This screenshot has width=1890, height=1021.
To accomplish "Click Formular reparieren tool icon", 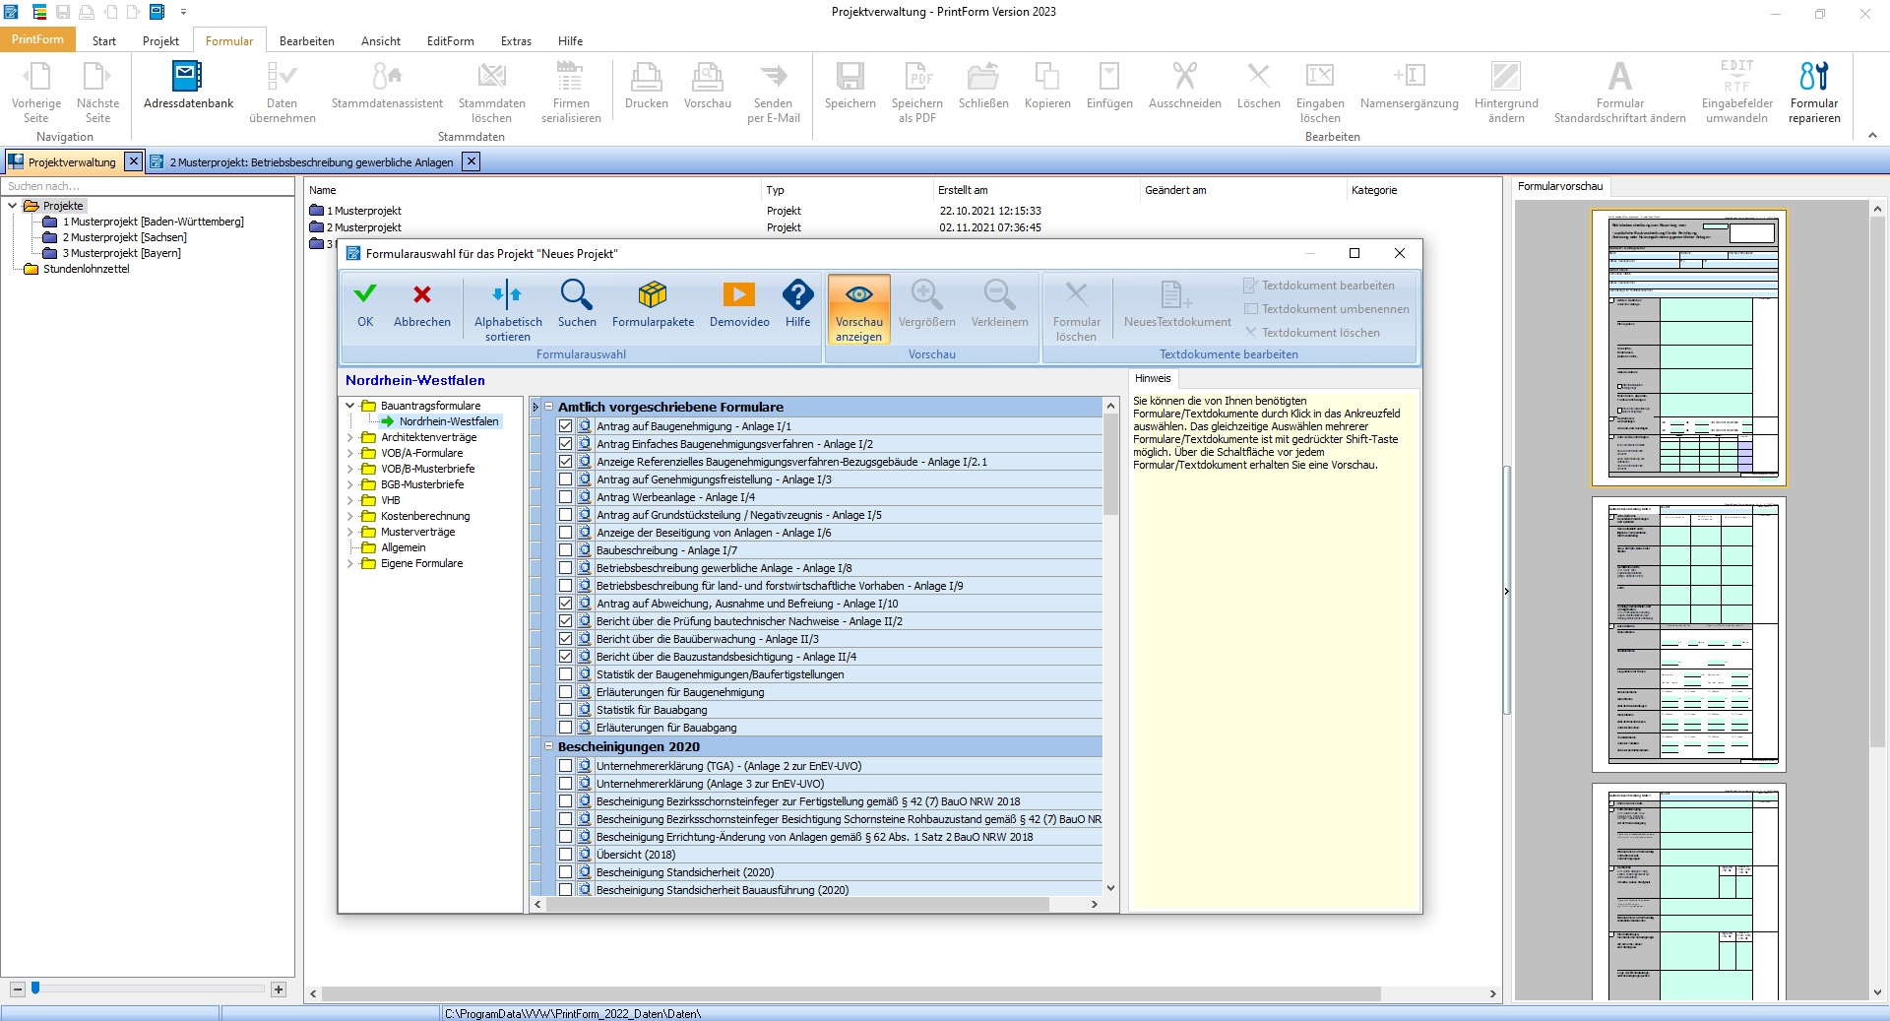I will pyautogui.click(x=1813, y=77).
